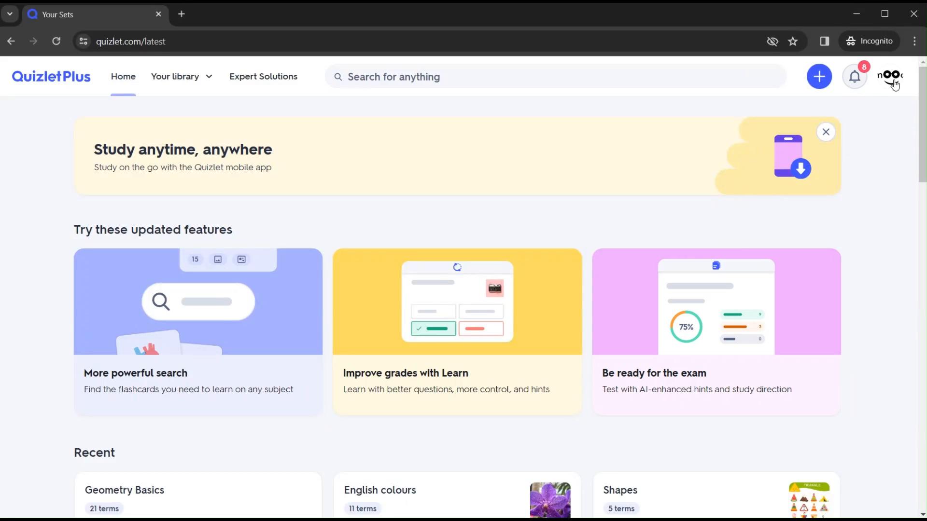The height and width of the screenshot is (521, 927).
Task: Click the browser back navigation arrow
Action: pyautogui.click(x=12, y=41)
